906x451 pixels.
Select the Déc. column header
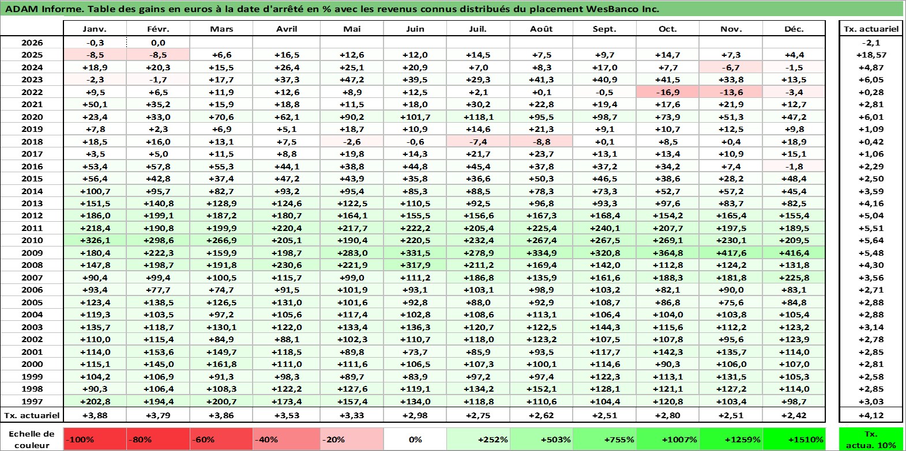tap(794, 29)
